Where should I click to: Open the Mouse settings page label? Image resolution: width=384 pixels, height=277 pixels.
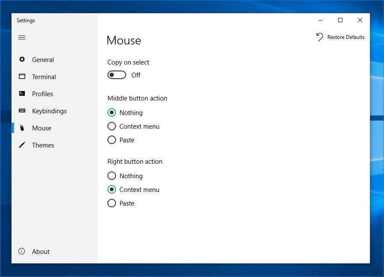pyautogui.click(x=42, y=128)
